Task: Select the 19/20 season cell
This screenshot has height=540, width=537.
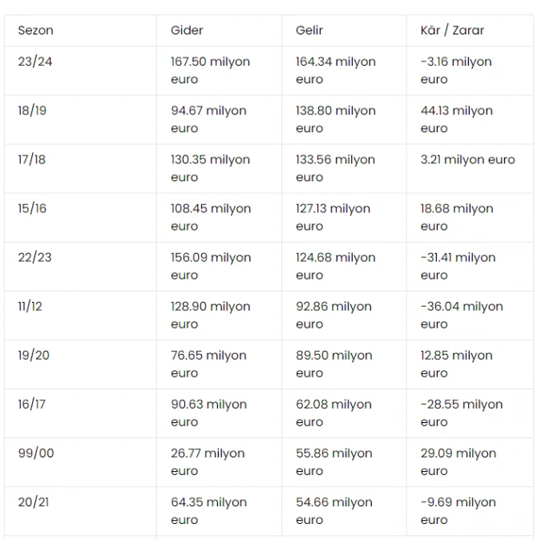Action: [80, 364]
